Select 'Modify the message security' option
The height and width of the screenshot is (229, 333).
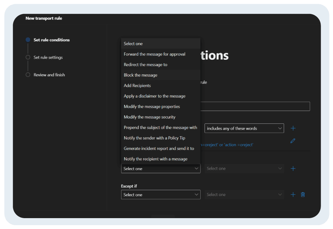(x=149, y=117)
